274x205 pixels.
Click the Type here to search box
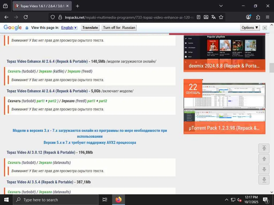pos(56,200)
